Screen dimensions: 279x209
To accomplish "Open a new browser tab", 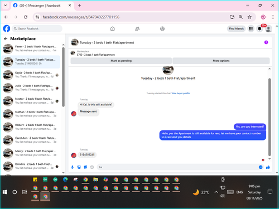I will (79, 6).
